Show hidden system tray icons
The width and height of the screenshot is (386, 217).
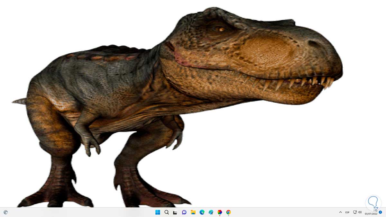point(340,212)
